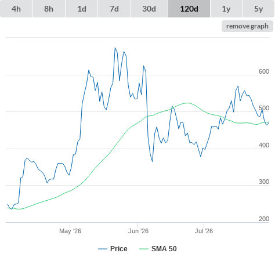Screen dimensions: 275x264
Task: Click the active 120d range tab
Action: pos(189,9)
